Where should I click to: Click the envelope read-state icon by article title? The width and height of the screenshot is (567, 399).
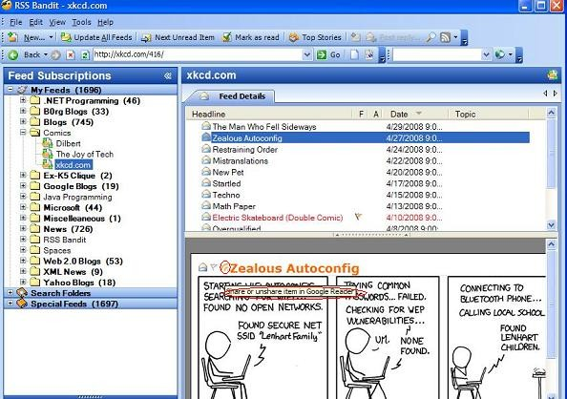point(203,267)
